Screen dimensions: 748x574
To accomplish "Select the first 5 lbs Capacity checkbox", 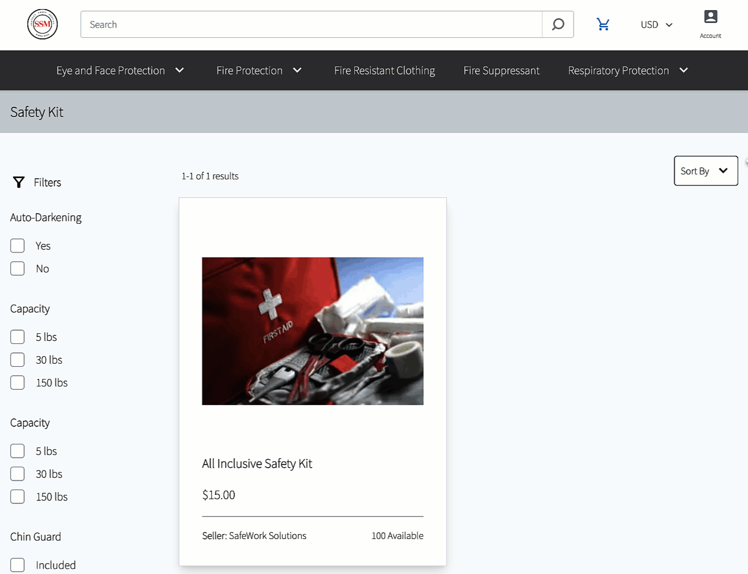I will click(18, 337).
